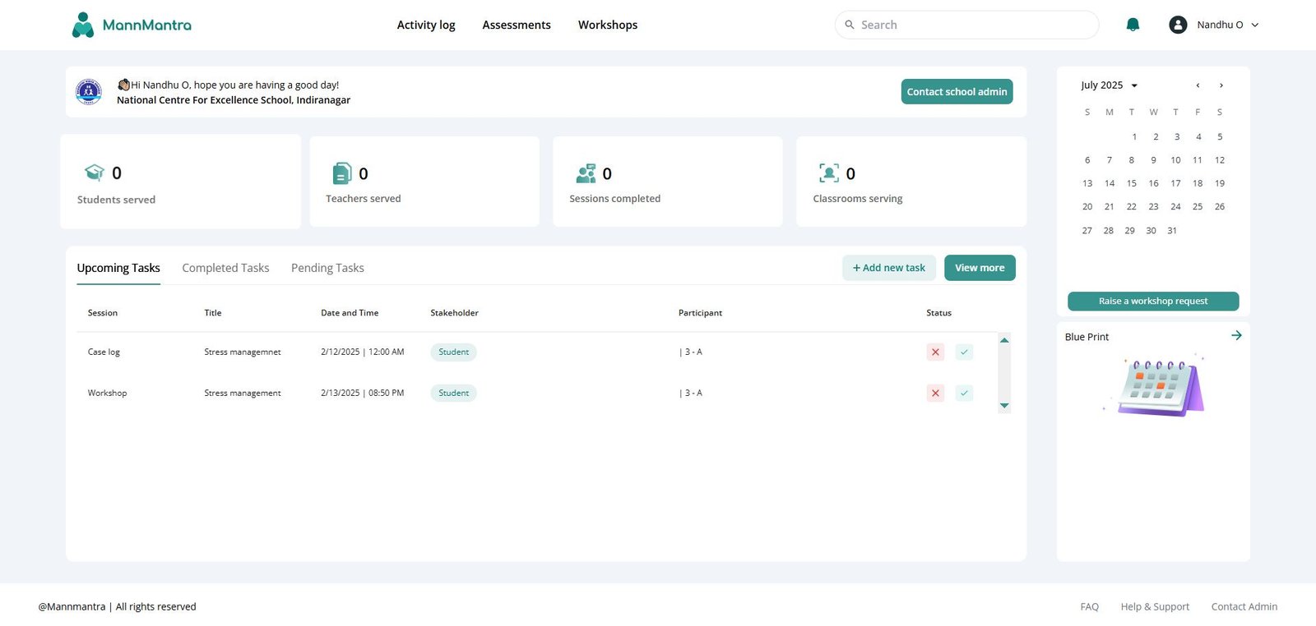Click the MannMantra logo
This screenshot has height=626, width=1316.
[132, 25]
